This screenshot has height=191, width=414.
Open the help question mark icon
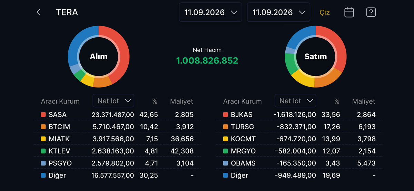coord(371,12)
